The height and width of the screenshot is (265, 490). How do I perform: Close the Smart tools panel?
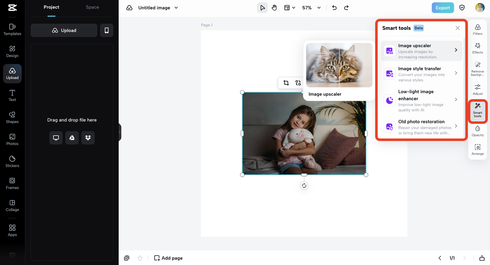pyautogui.click(x=457, y=28)
